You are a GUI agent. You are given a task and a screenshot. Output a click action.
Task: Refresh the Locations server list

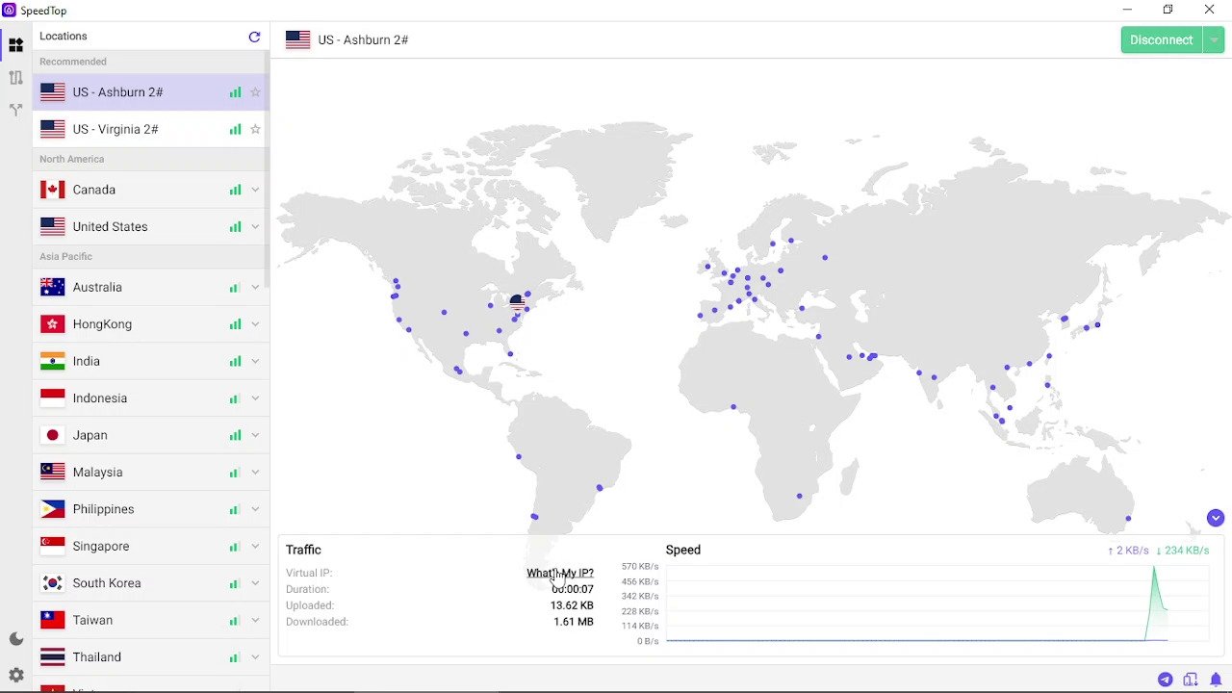(254, 37)
